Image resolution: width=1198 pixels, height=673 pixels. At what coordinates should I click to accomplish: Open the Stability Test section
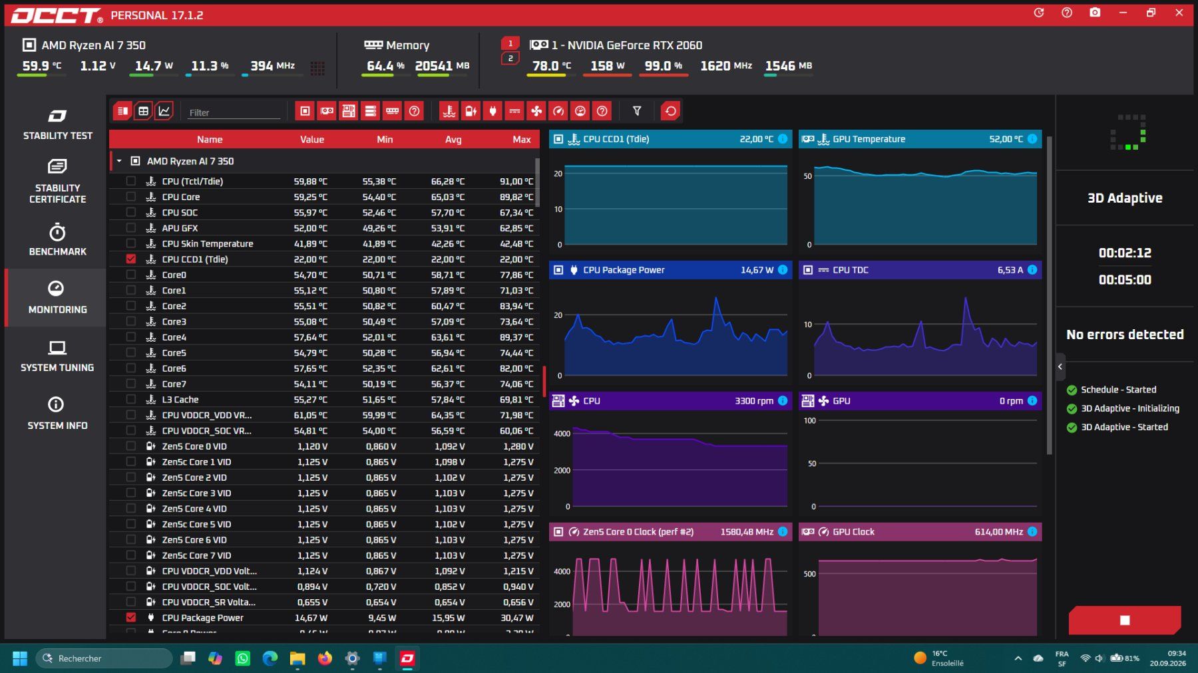[x=57, y=124]
